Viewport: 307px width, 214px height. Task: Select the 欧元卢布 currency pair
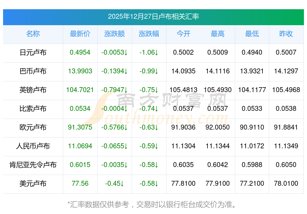[33, 127]
